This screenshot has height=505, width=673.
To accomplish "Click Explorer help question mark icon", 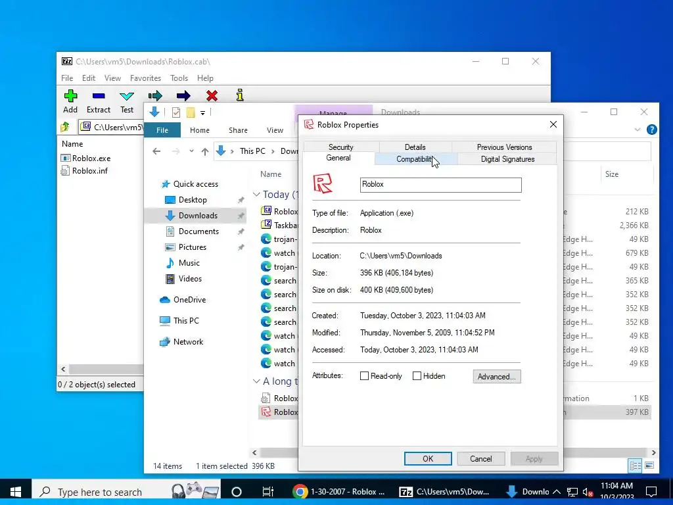I will coord(651,130).
